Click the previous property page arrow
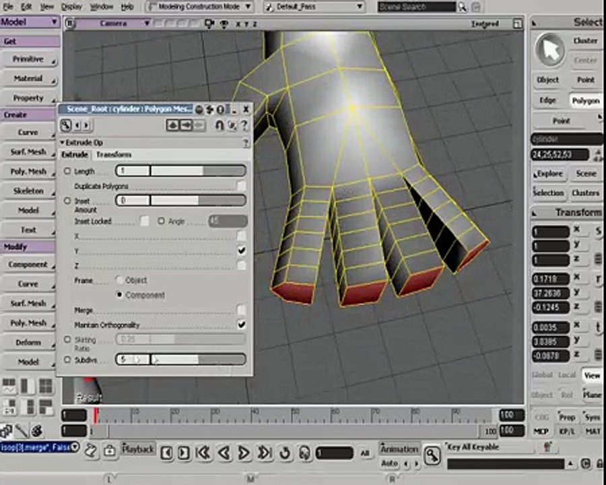 pos(77,125)
